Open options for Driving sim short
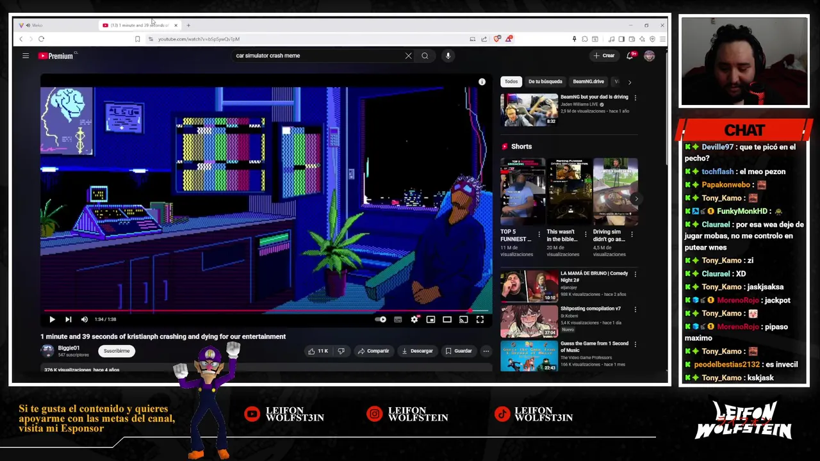The height and width of the screenshot is (461, 820). point(632,234)
